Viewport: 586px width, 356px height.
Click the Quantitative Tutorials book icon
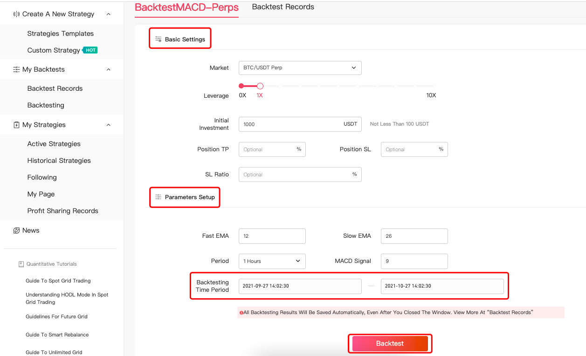(x=21, y=264)
